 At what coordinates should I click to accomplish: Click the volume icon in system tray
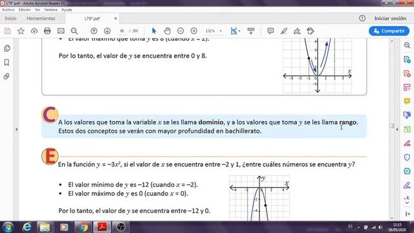coord(380,227)
